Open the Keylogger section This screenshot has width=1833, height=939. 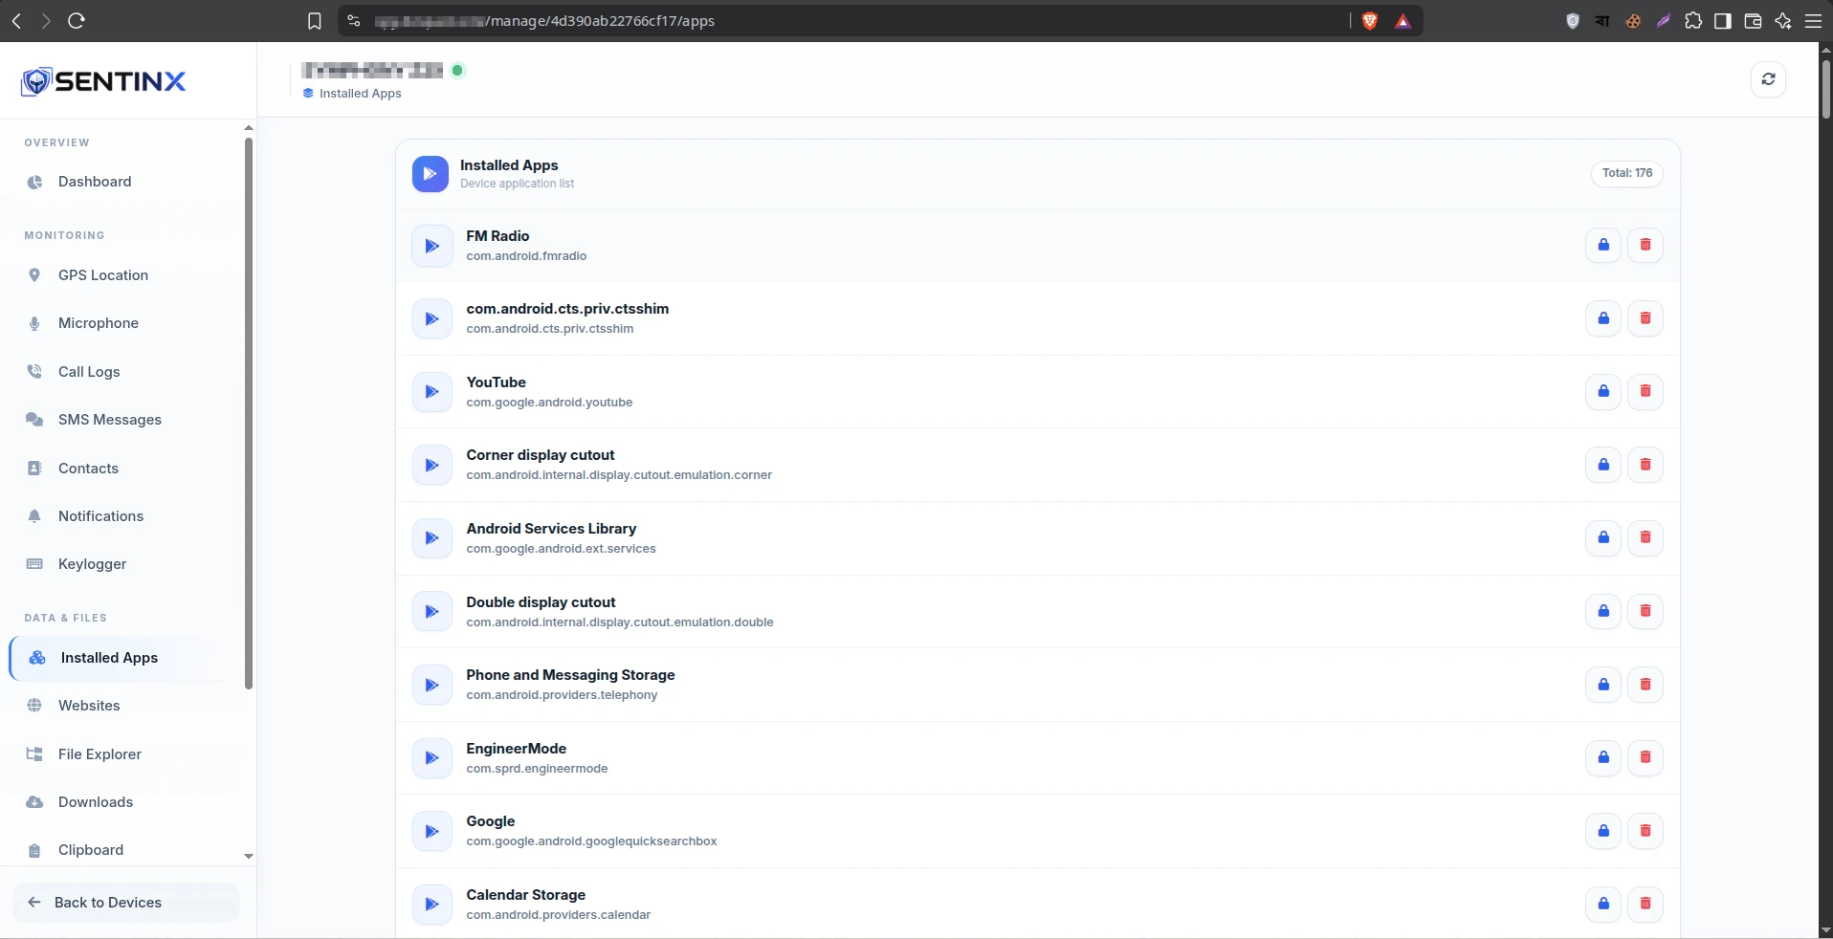[x=120, y=564]
